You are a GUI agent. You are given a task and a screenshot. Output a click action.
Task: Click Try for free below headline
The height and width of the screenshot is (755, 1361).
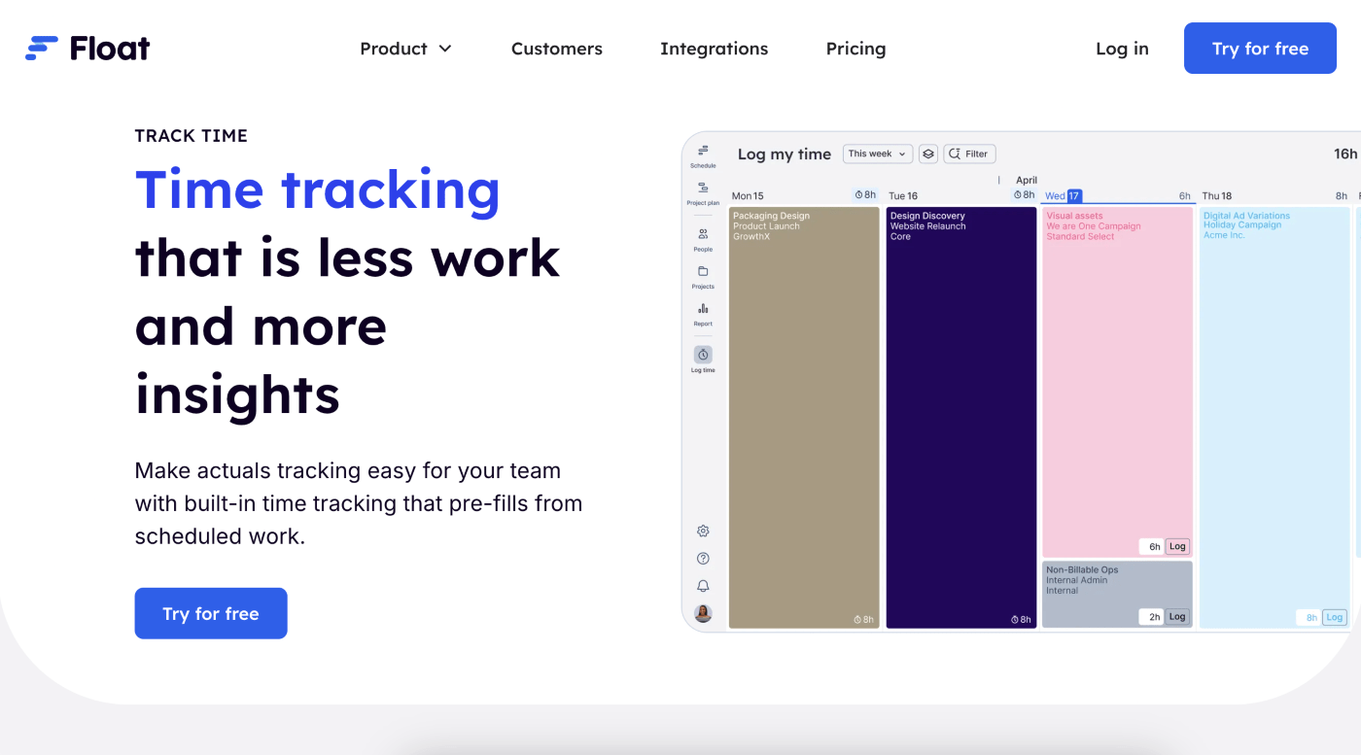211,613
